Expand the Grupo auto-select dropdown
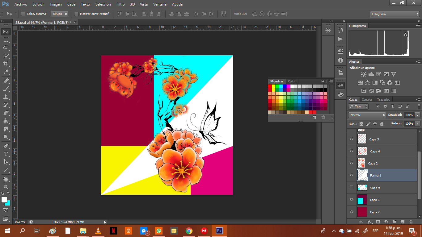 pos(60,14)
